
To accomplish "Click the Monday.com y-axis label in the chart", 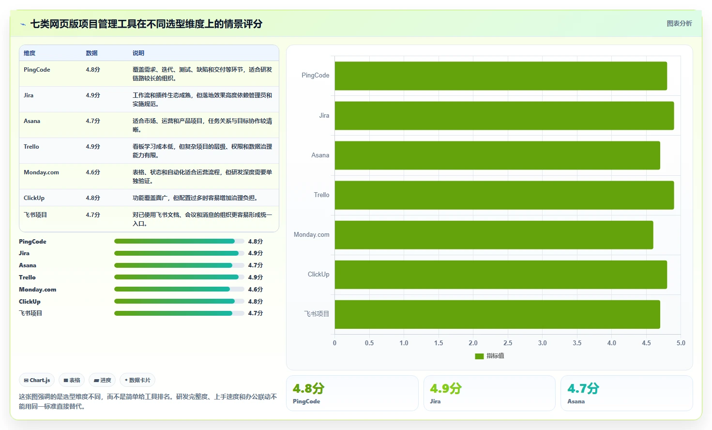I will point(311,235).
